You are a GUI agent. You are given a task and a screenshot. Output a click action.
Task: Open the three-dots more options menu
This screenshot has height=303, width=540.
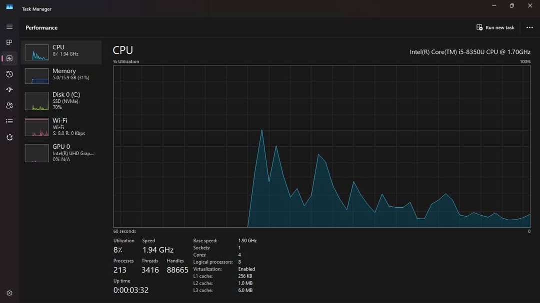529,27
